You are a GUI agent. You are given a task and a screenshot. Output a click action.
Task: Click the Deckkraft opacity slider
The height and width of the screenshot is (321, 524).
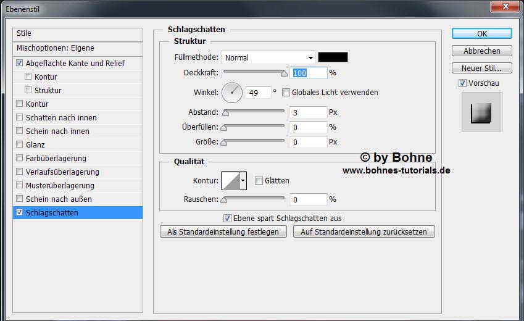[x=254, y=73]
